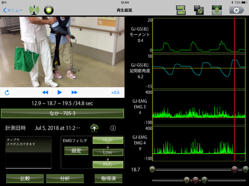Tap the 計測日時 date value Jul 5, 2018

[57, 128]
